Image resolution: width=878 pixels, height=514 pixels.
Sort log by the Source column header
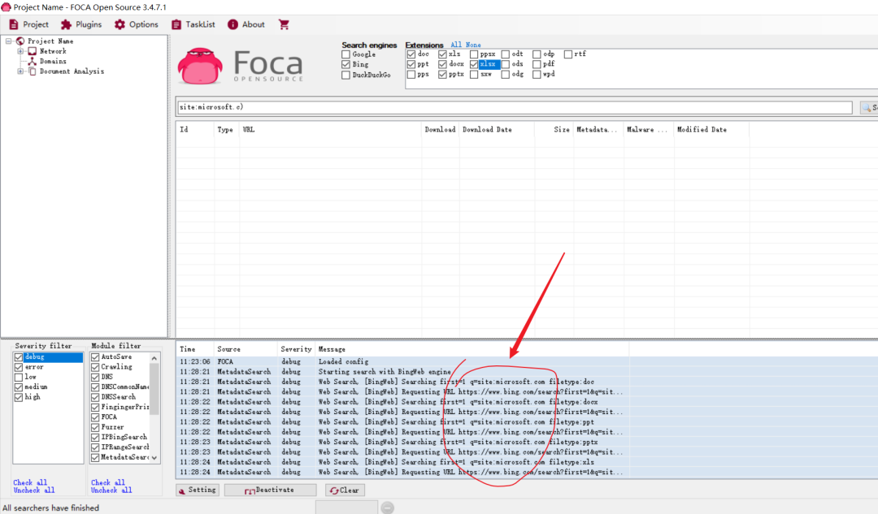click(x=246, y=349)
